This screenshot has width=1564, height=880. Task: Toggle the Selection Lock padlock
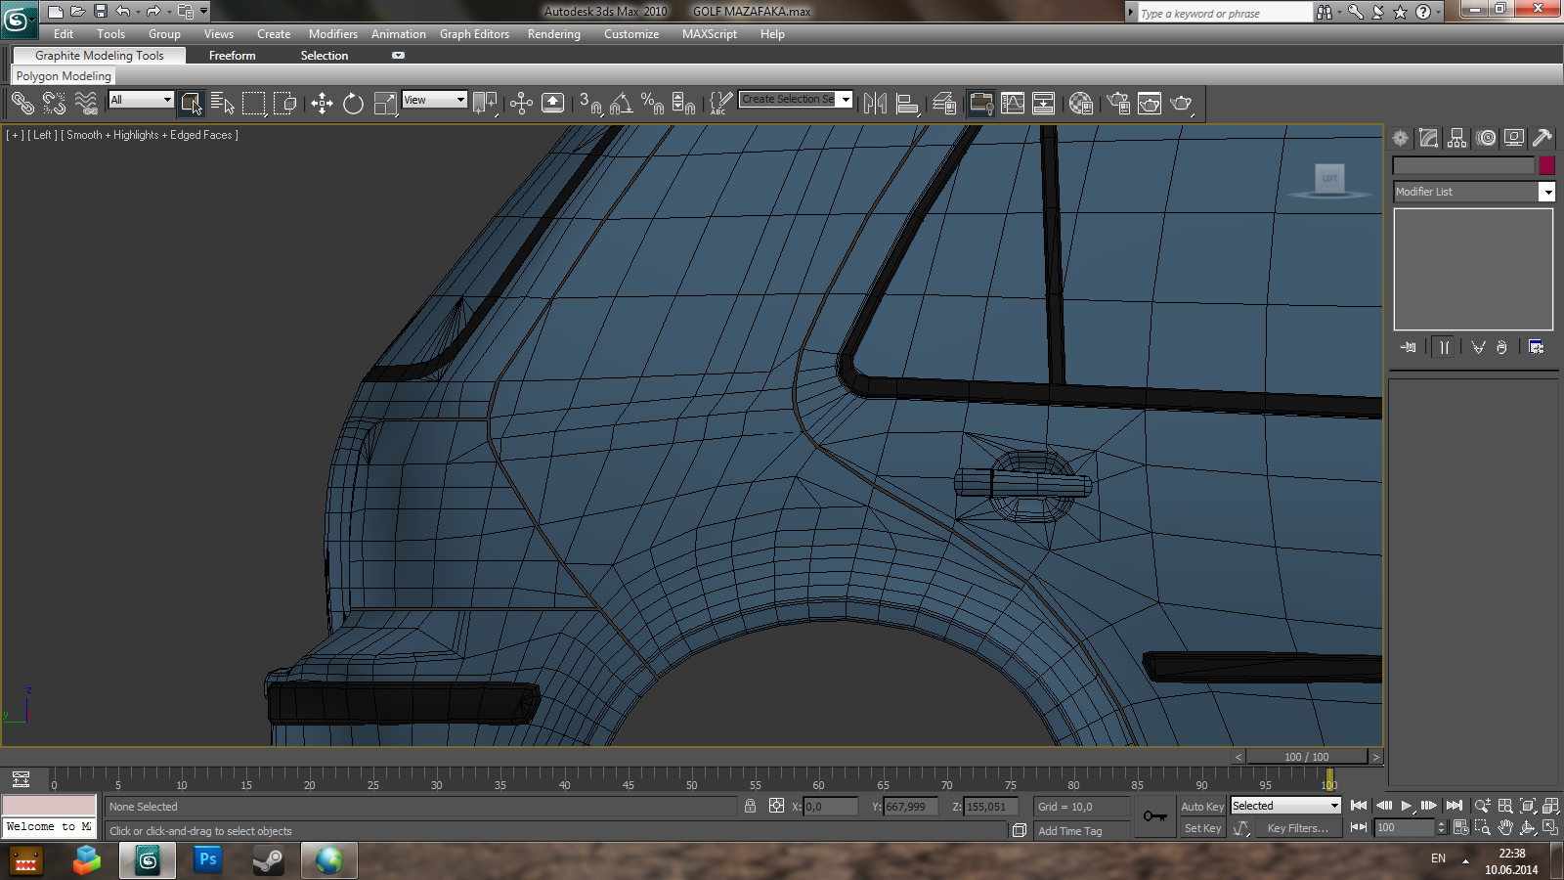pos(750,807)
